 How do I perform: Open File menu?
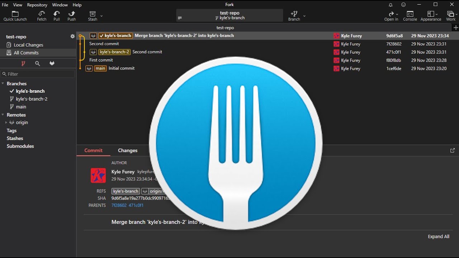pos(5,5)
